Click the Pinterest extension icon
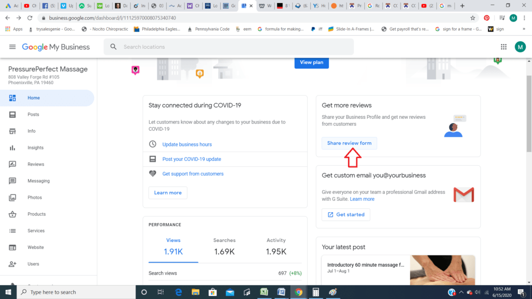 pos(486,18)
